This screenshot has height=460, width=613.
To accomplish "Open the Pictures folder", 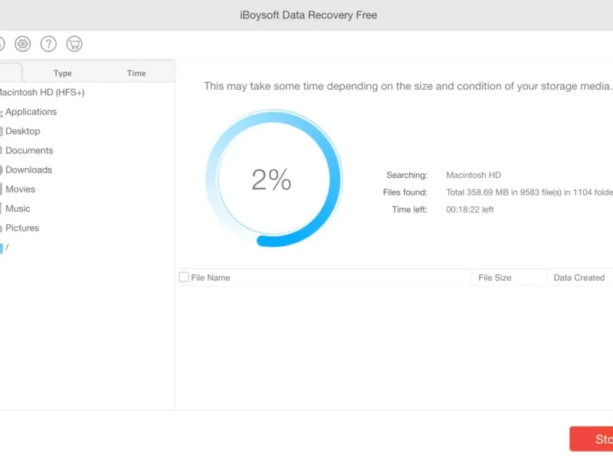I will 22,228.
